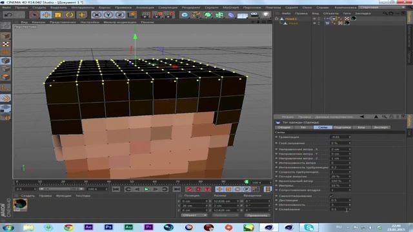Image resolution: width=413 pixels, height=232 pixels.
Task: Open Photoshop from taskbar
Action: coord(108,227)
